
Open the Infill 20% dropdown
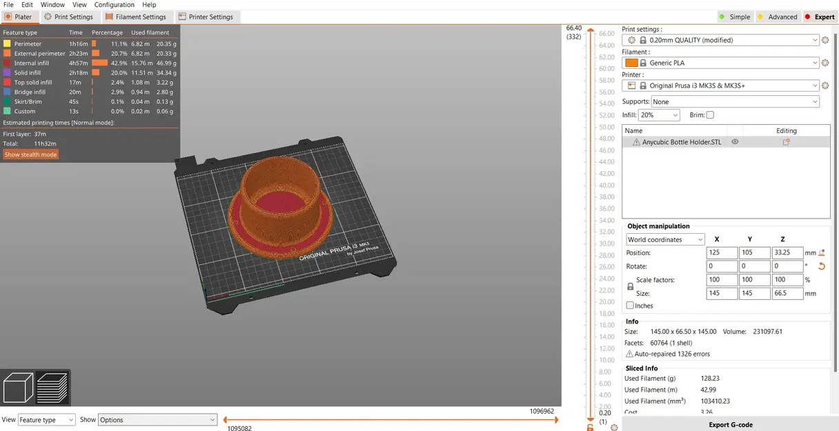click(x=659, y=115)
